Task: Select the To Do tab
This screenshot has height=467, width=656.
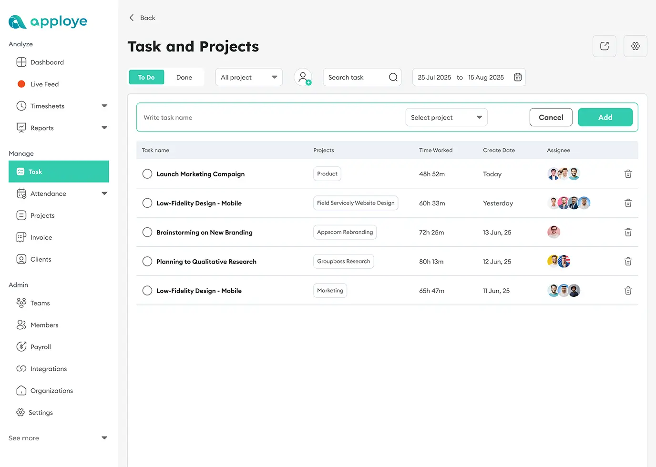Action: [146, 77]
